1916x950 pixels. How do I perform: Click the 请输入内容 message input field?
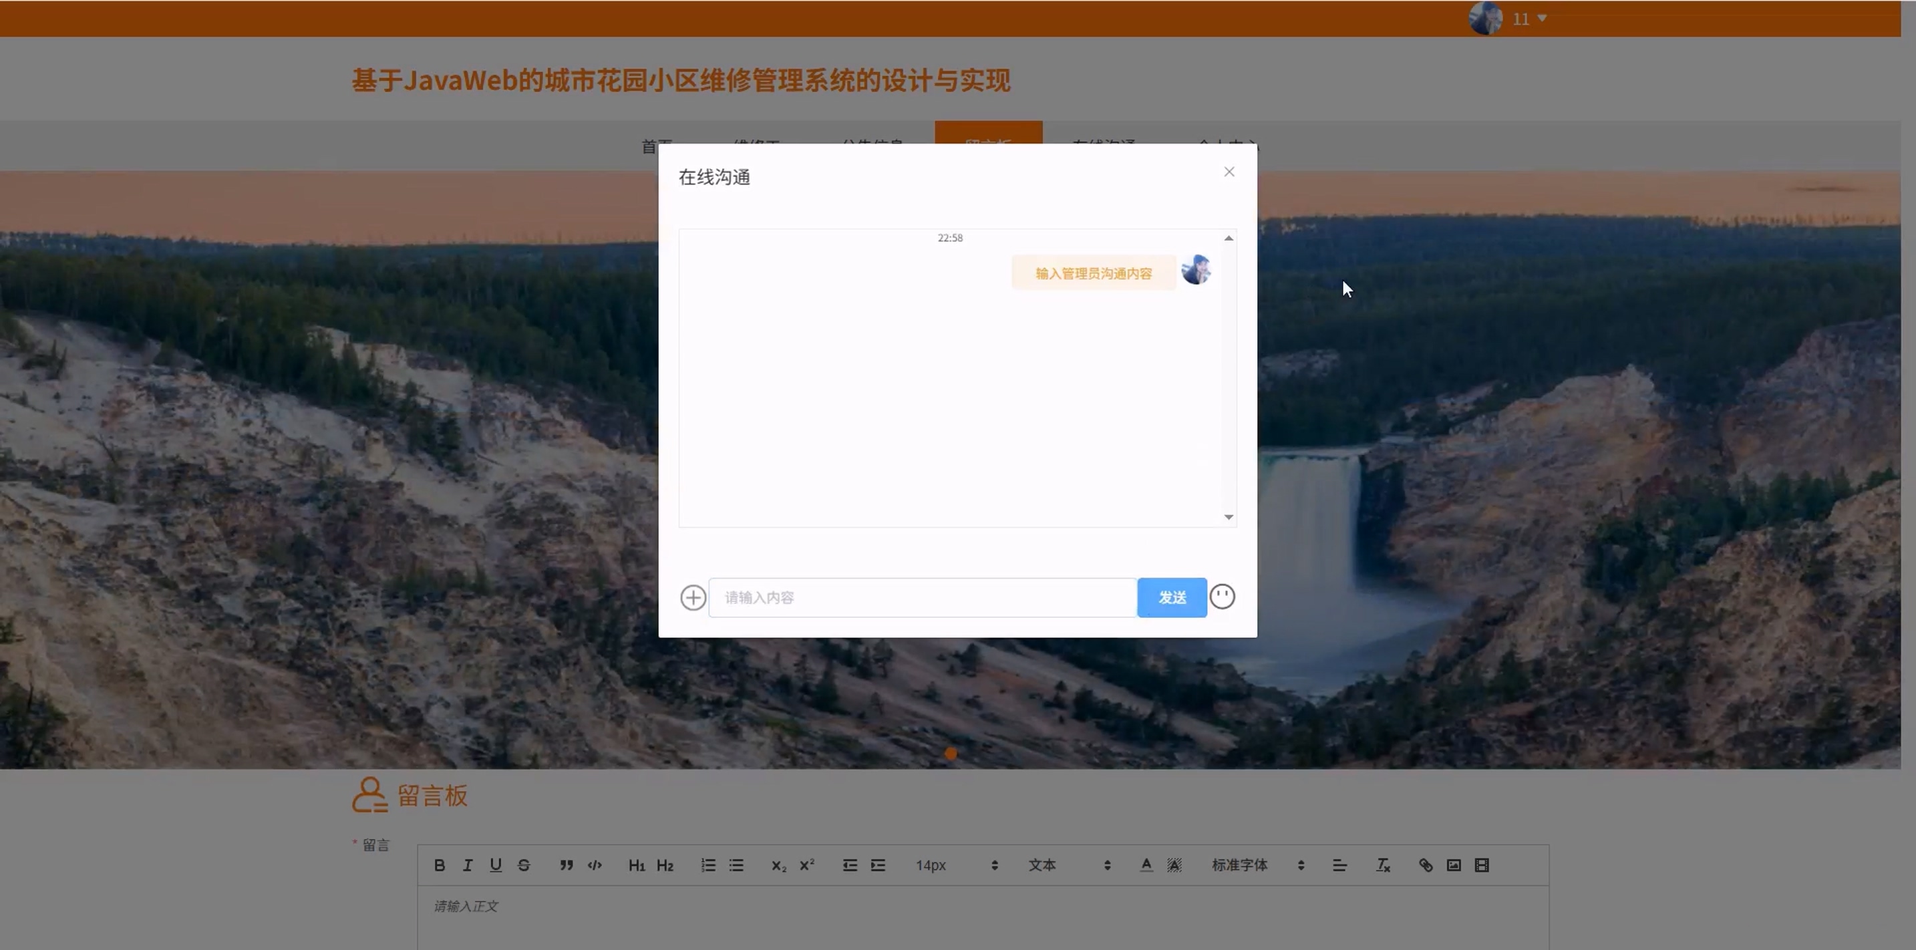(x=923, y=597)
